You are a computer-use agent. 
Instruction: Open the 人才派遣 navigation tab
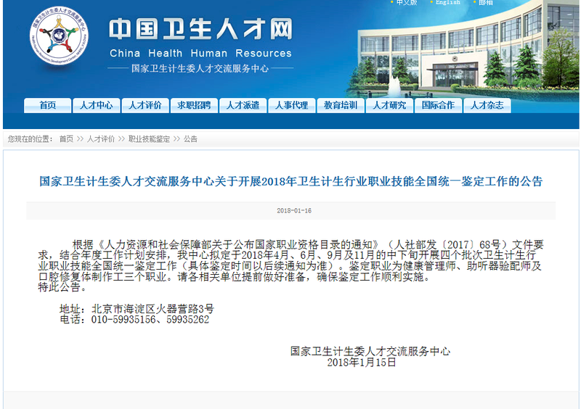click(x=243, y=105)
